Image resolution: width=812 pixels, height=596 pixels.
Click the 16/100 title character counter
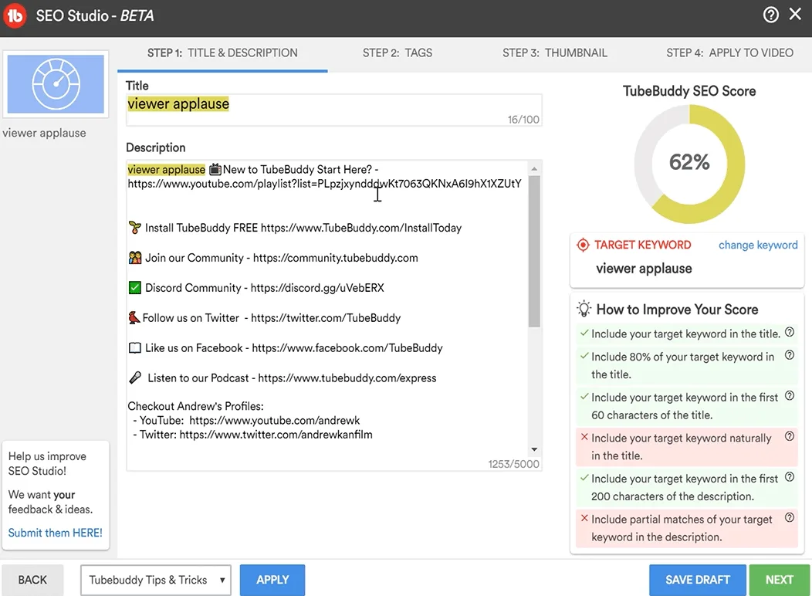pos(523,120)
